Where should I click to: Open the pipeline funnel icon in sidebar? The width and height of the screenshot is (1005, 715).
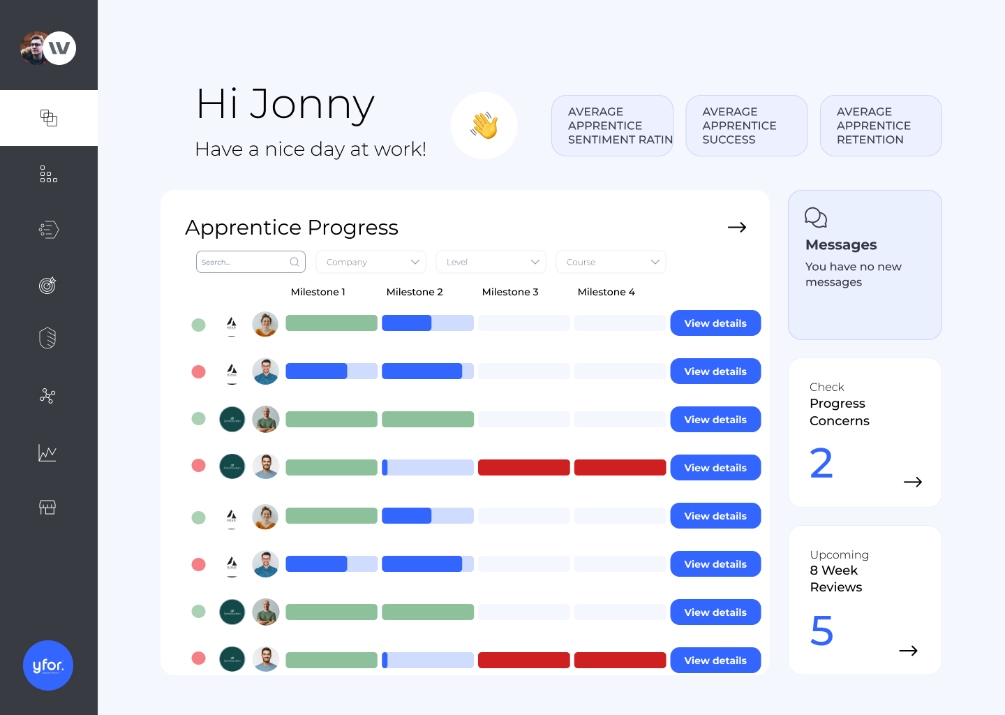coord(48,229)
